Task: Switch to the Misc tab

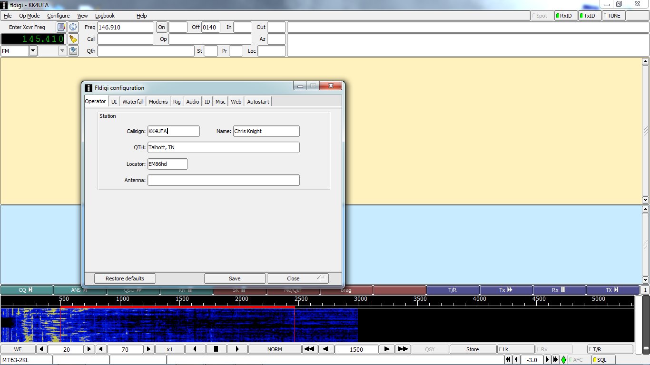Action: click(x=220, y=102)
